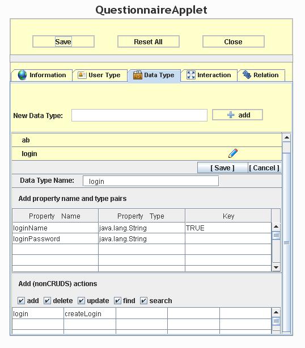This screenshot has height=348, width=305.
Task: Click the Property Name column header
Action: pos(55,216)
